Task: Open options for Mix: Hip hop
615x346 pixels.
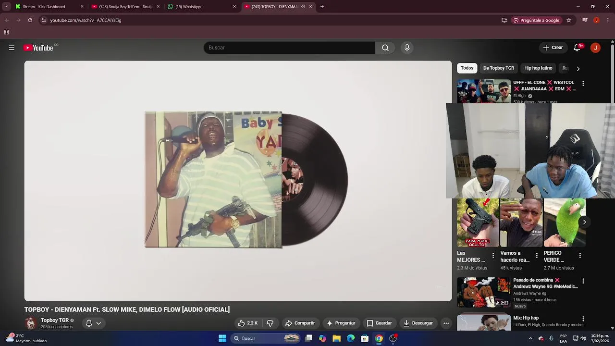Action: point(583,319)
